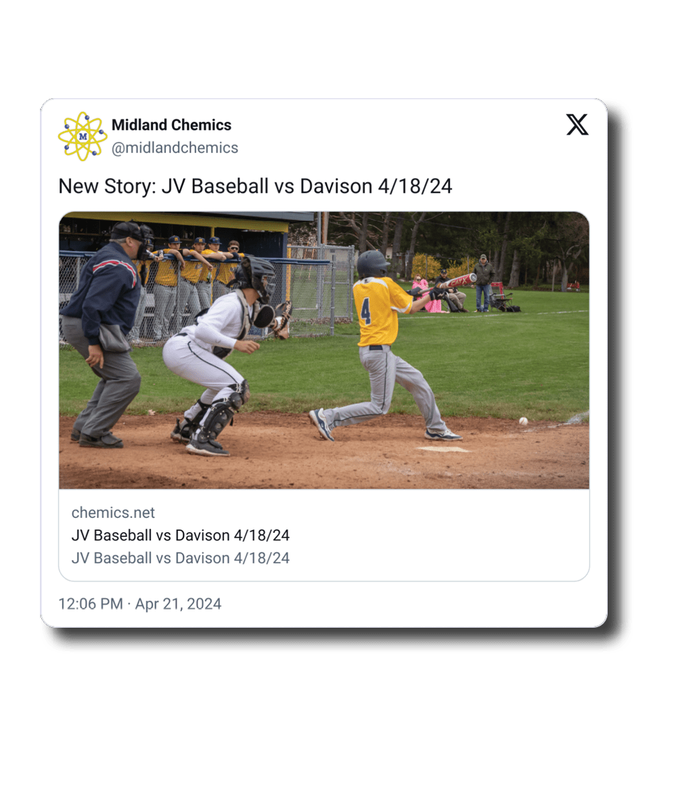Screen dimensions: 674x797
Task: Click the batter's gray helmet
Action: [372, 263]
